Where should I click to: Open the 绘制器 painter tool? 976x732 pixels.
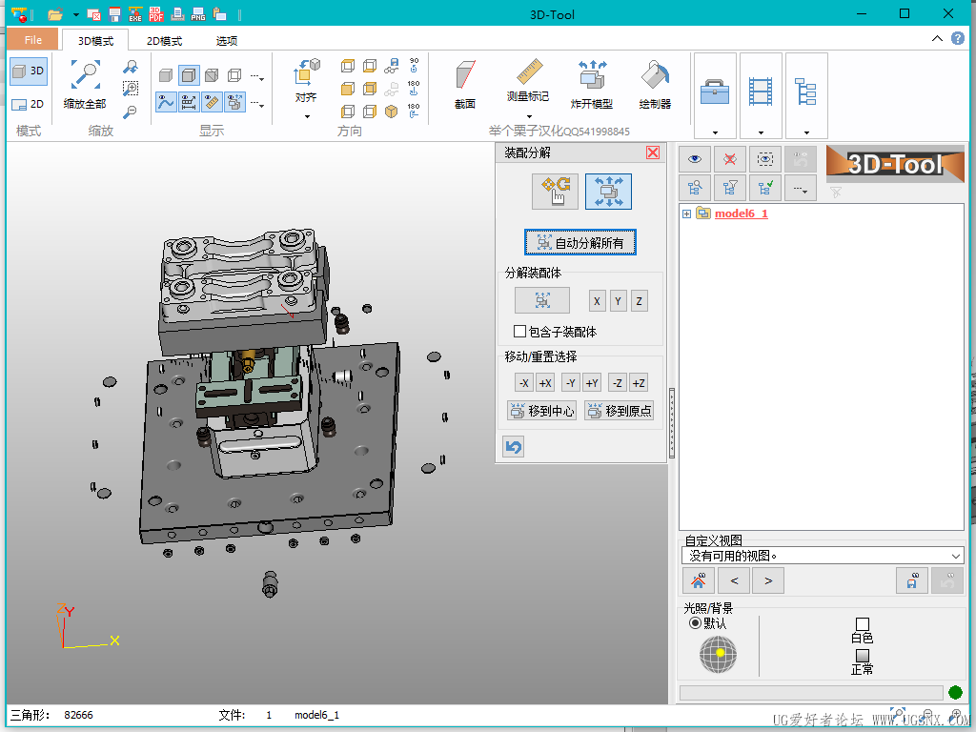[x=655, y=85]
